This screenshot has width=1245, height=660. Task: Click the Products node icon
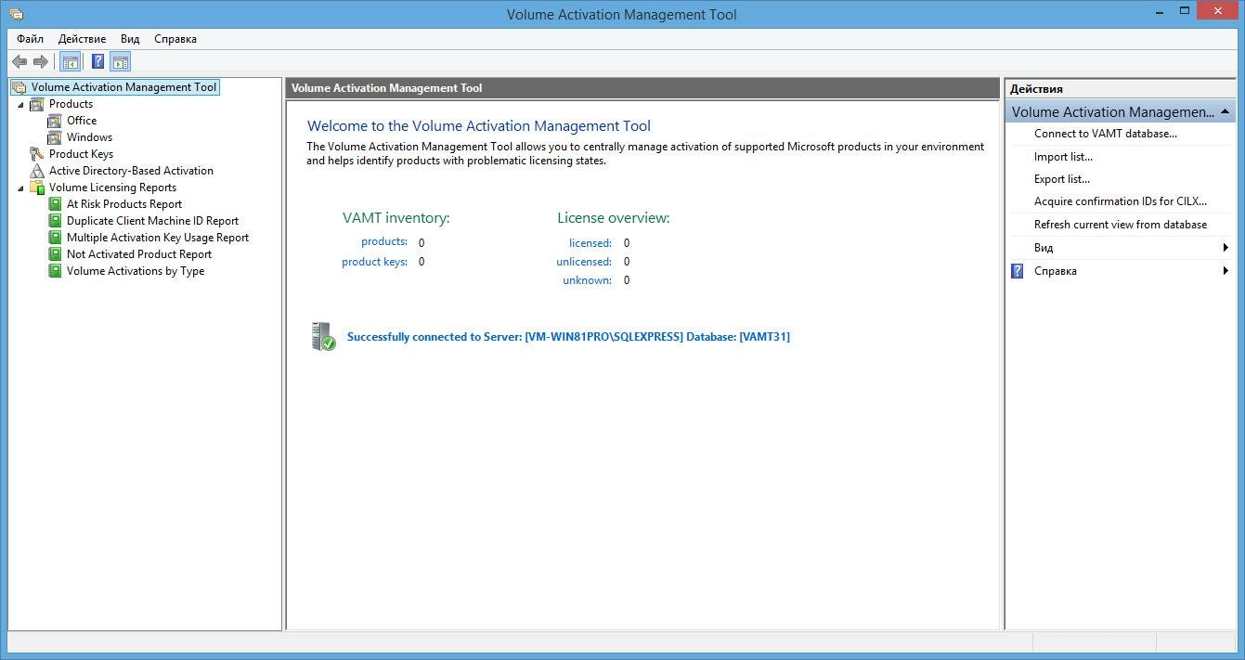[37, 104]
